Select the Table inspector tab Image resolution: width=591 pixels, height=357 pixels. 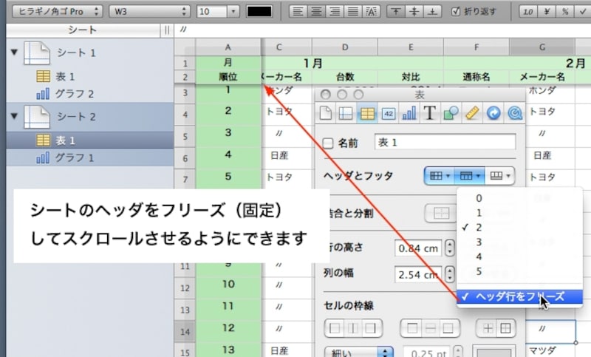click(x=367, y=112)
